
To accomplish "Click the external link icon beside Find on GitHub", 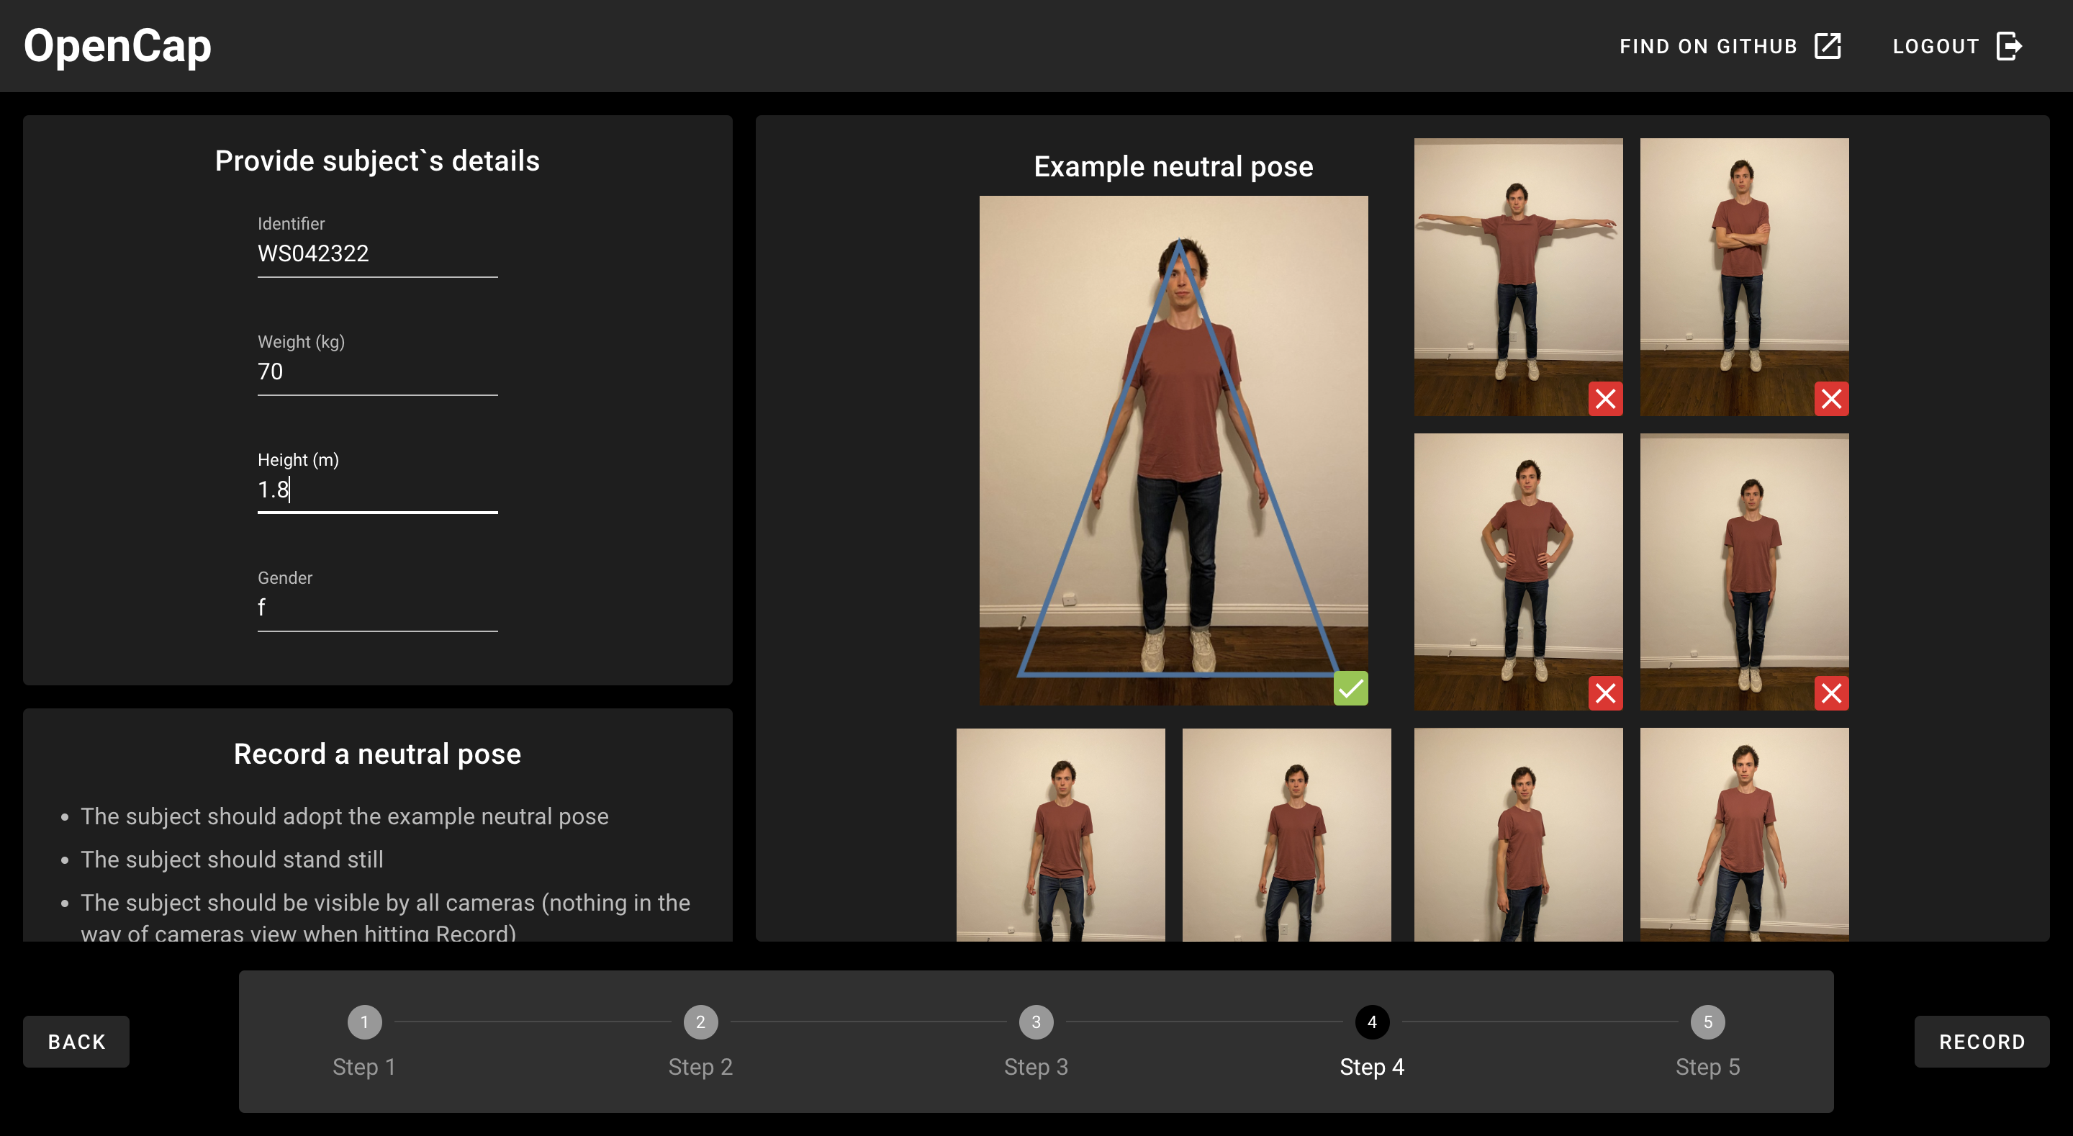I will click(1828, 46).
